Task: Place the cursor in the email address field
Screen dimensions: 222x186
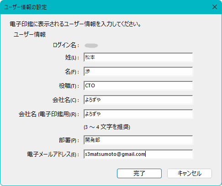Action: coord(138,154)
